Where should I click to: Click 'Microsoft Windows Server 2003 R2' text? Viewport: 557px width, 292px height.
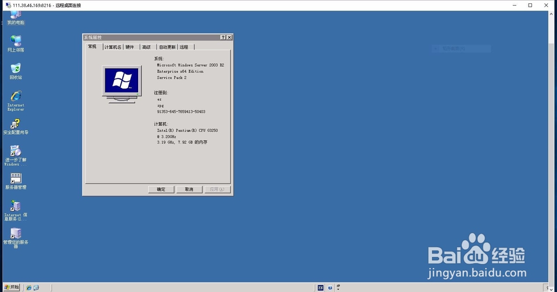tap(190, 65)
